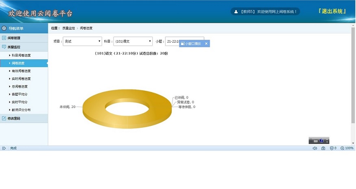356x189 pixels.
Task: Open the 修改密码 menu section
Action: [x=24, y=118]
